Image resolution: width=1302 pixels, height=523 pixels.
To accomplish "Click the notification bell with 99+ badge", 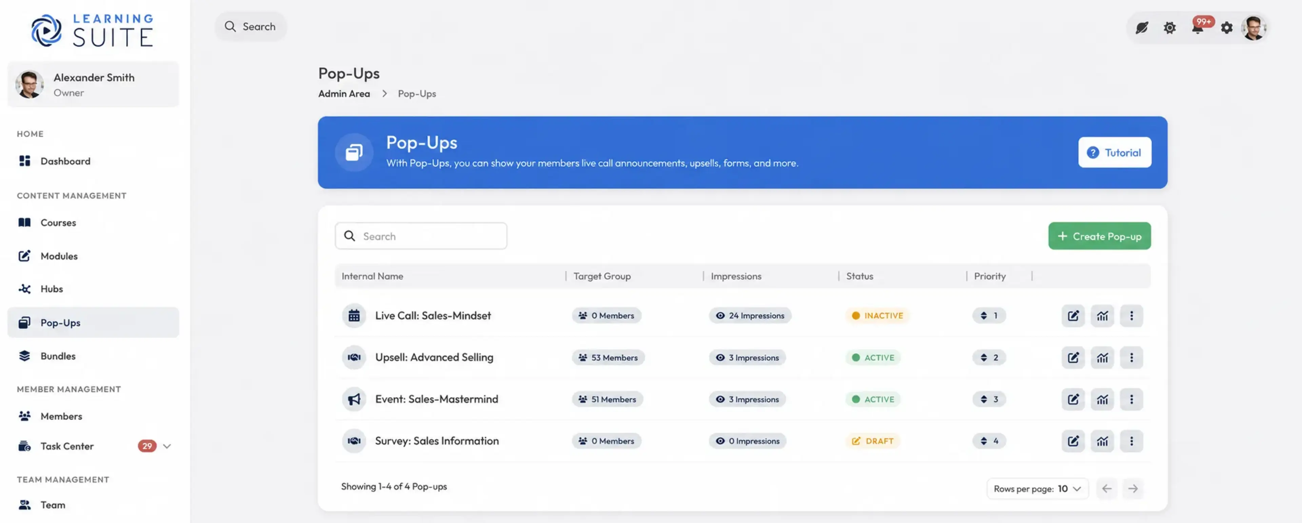I will click(1197, 27).
